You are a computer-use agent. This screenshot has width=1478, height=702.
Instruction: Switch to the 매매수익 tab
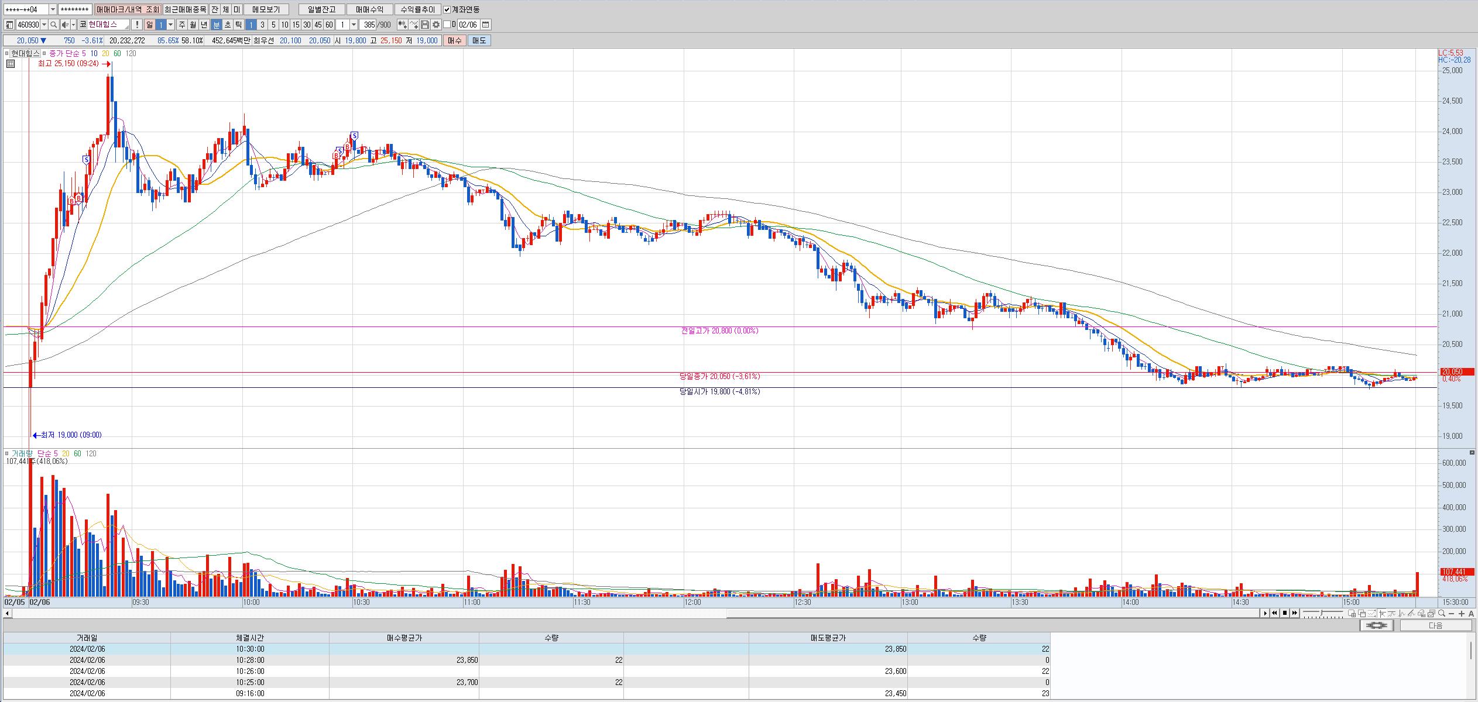pyautogui.click(x=369, y=9)
